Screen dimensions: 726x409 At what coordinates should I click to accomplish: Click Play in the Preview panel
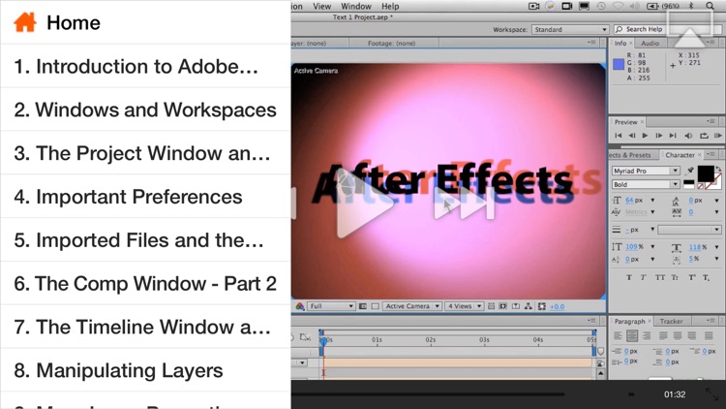645,136
